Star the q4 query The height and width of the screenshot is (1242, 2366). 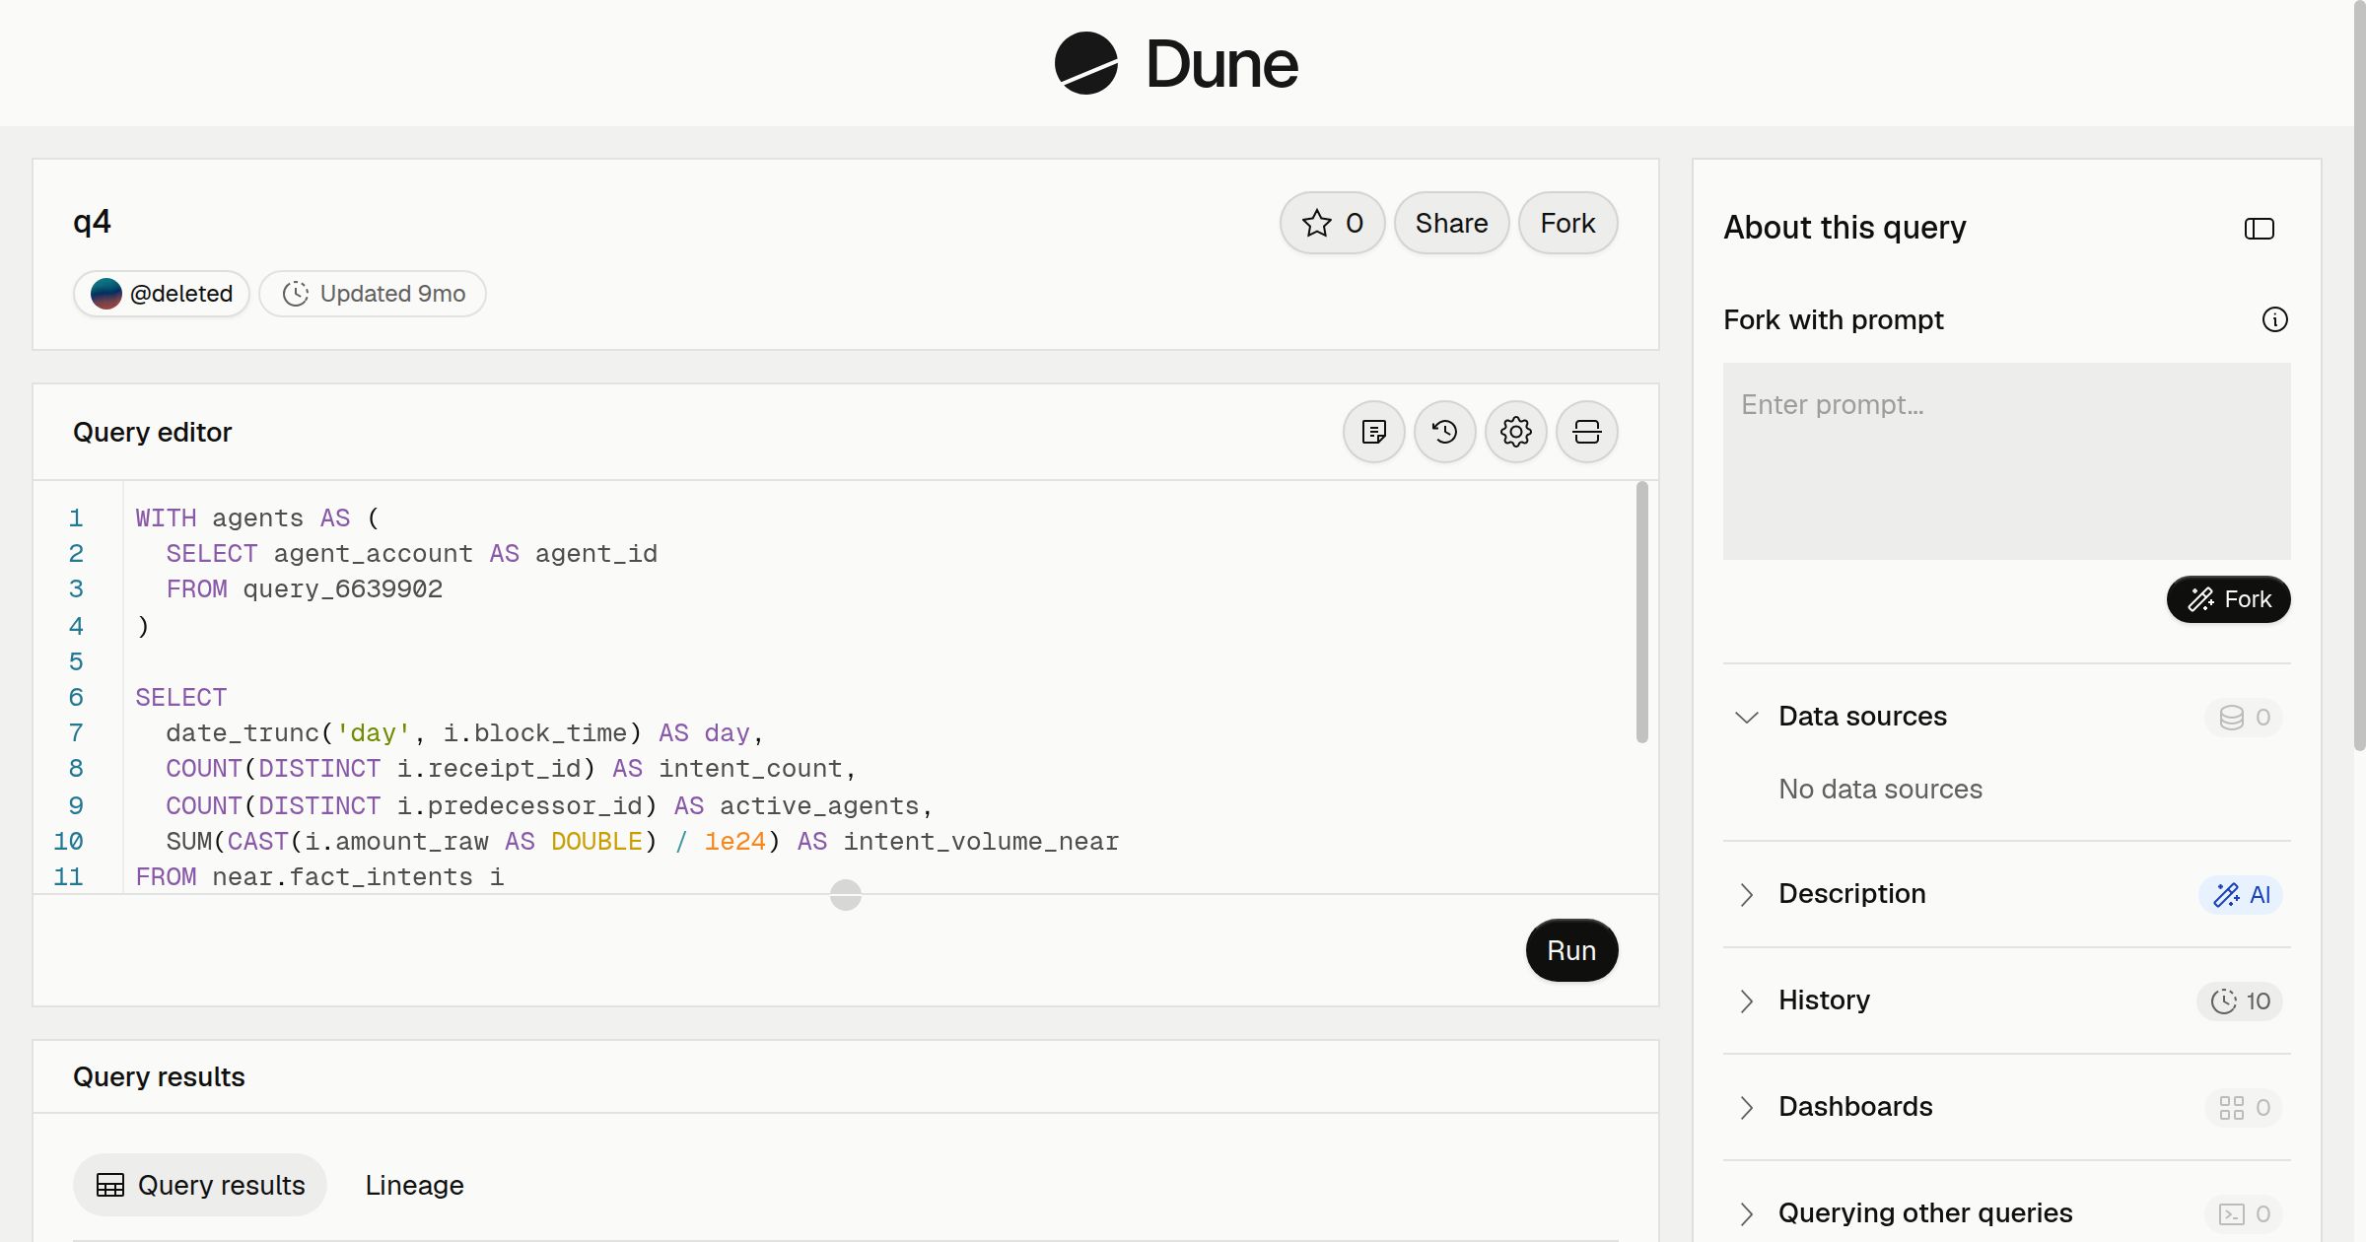pos(1332,223)
